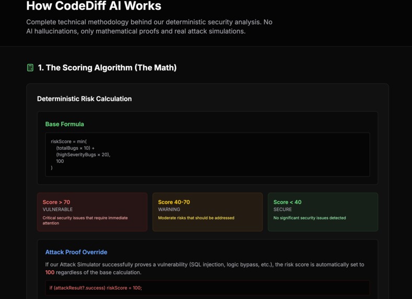412x299 pixels.
Task: Click 'No significant security issues detected' text
Action: 310,218
